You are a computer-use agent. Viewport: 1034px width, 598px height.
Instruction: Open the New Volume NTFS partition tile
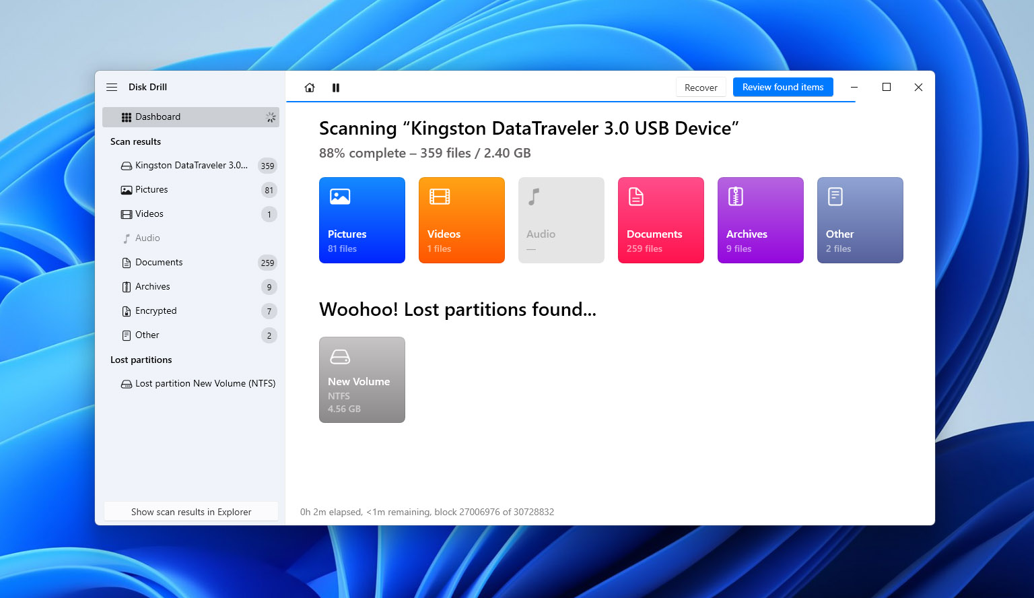pos(362,380)
